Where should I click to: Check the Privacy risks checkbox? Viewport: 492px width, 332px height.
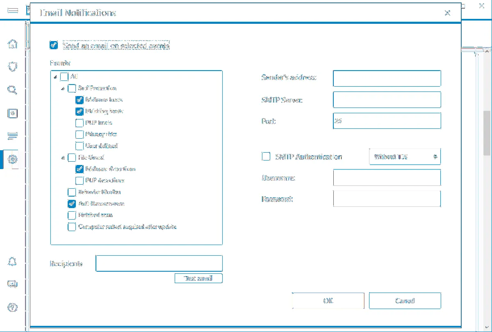pyautogui.click(x=80, y=134)
